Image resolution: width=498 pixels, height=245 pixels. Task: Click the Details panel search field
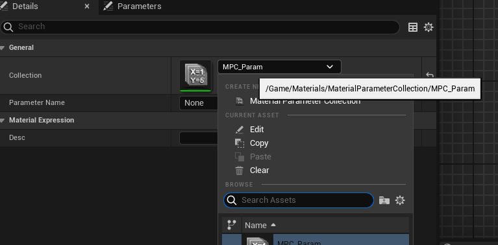200,27
